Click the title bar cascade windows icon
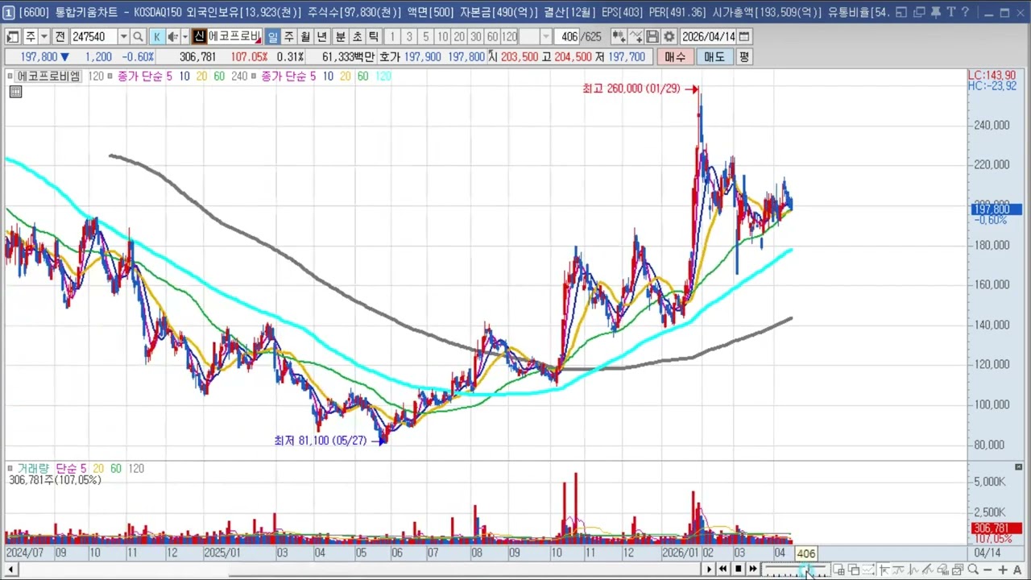The image size is (1031, 580). point(918,12)
